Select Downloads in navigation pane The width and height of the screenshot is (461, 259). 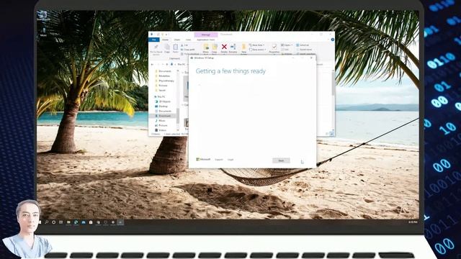pyautogui.click(x=163, y=116)
